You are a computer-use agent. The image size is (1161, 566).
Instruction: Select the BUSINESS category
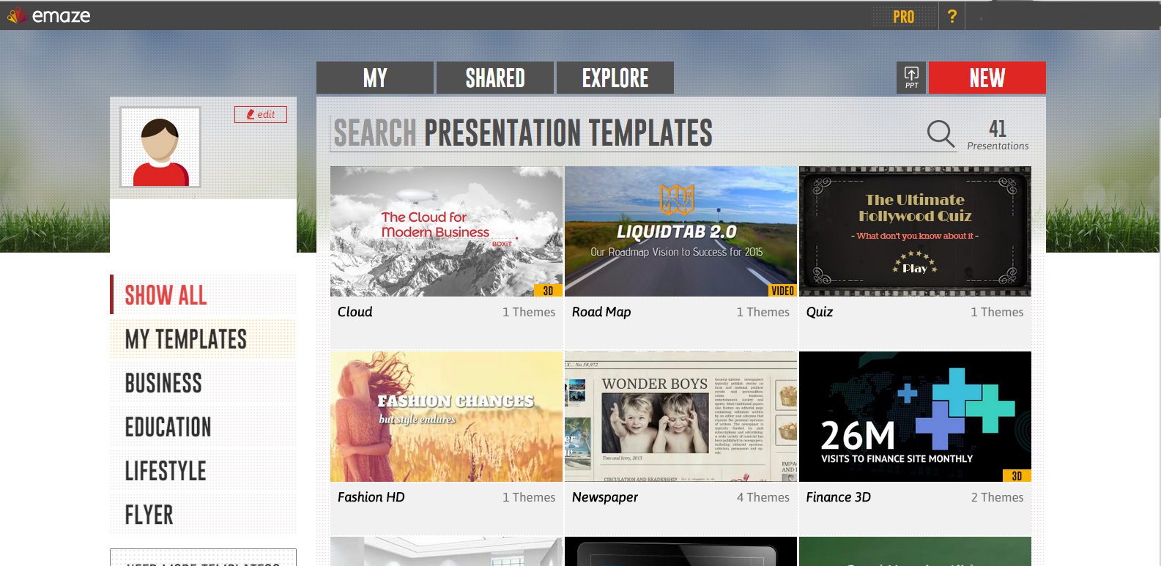click(x=203, y=383)
